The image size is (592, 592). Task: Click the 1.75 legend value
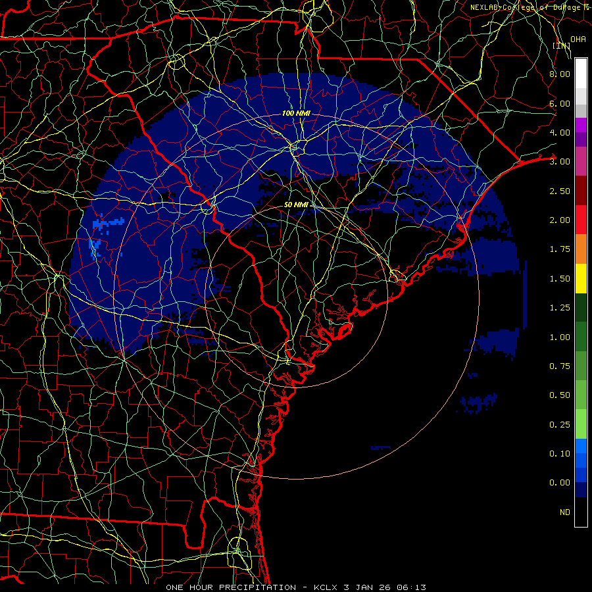click(x=560, y=249)
